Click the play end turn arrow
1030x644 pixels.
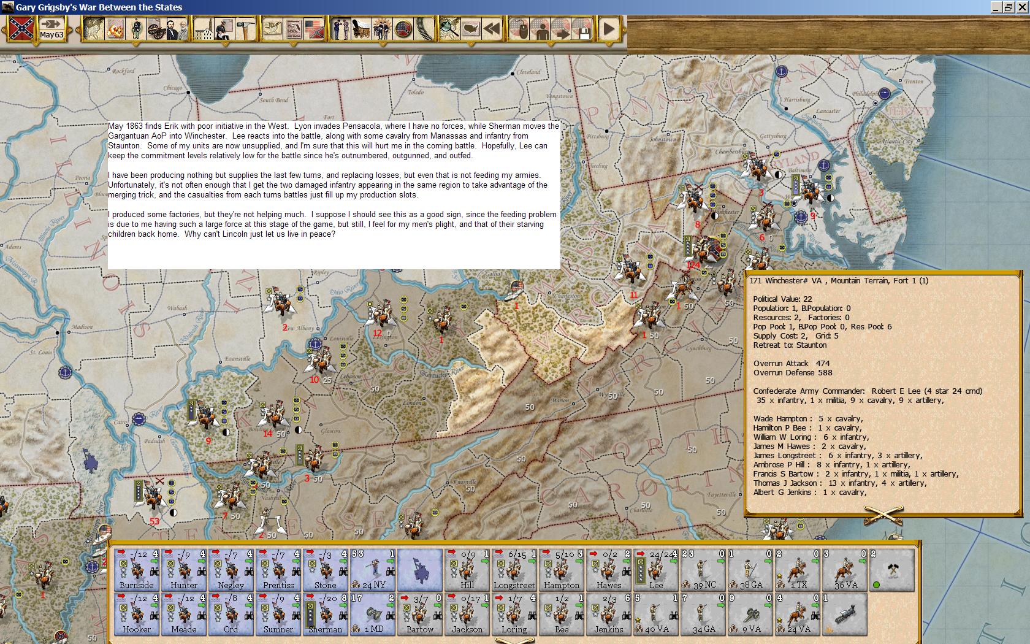click(x=609, y=29)
